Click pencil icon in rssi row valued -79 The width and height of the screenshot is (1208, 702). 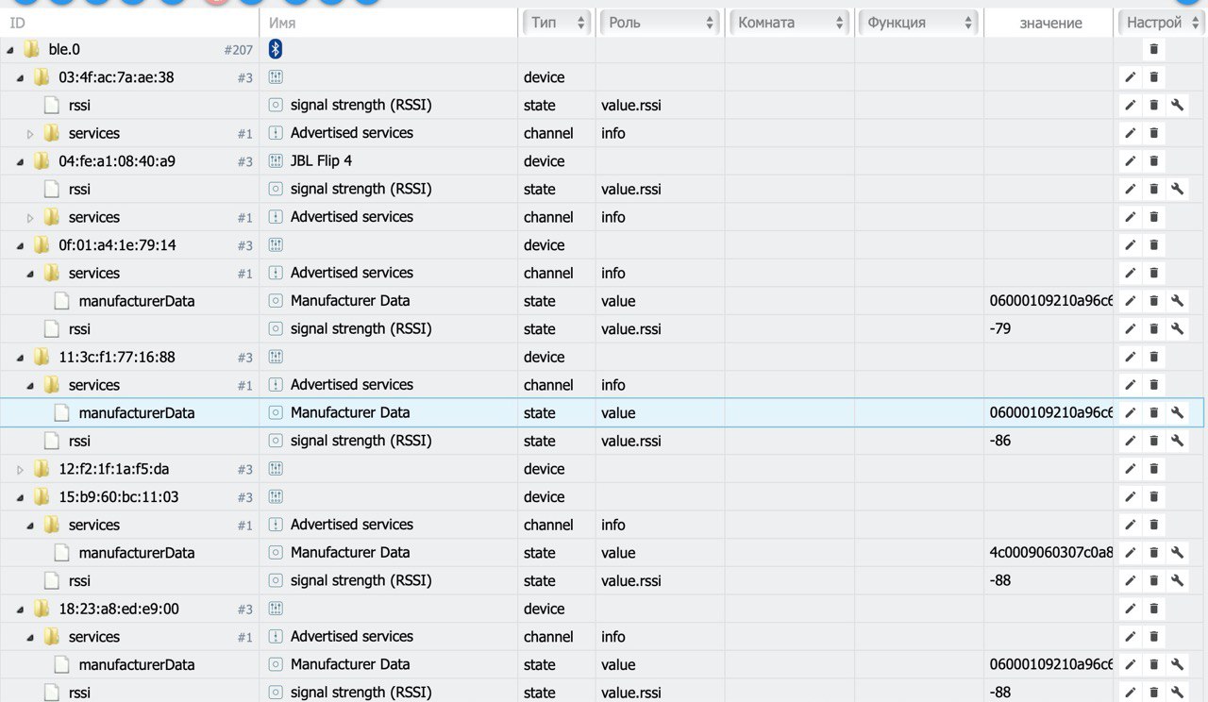[x=1130, y=329]
